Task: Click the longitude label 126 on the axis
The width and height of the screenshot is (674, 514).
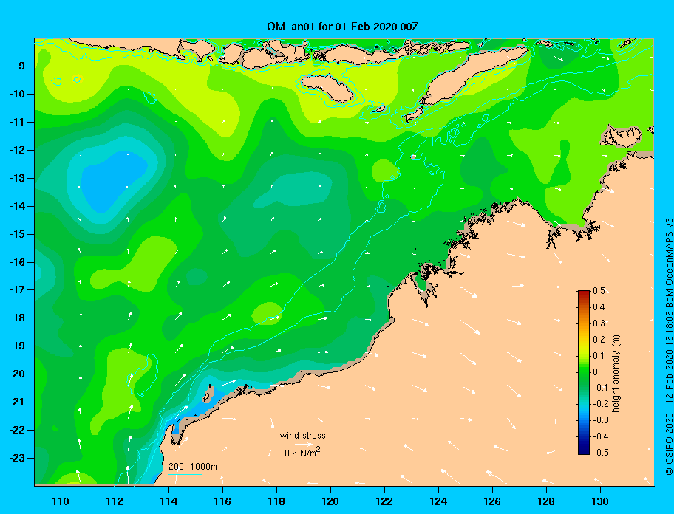Action: point(492,501)
